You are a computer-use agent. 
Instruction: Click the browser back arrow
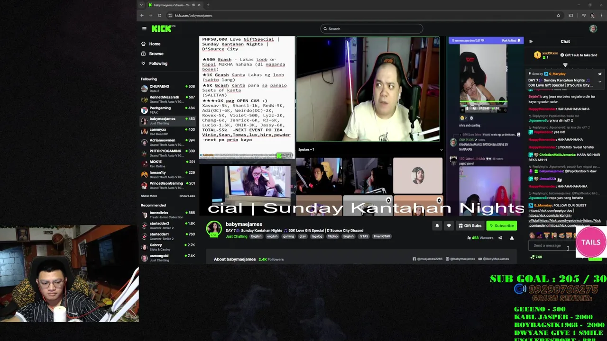coord(142,15)
